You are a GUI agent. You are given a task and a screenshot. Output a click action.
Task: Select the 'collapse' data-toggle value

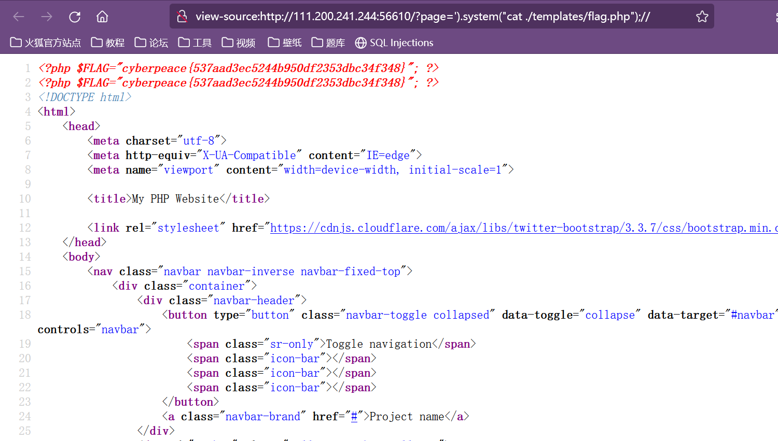click(x=610, y=315)
